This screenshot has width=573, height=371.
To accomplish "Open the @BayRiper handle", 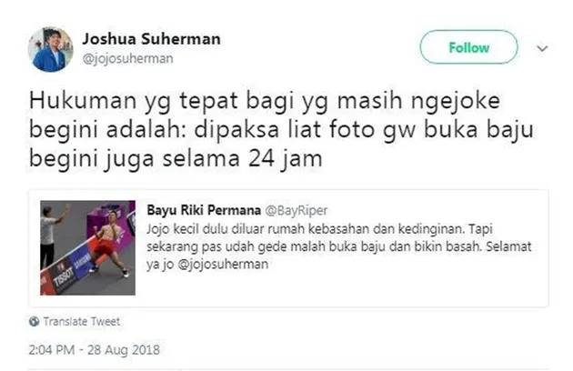I will (296, 211).
